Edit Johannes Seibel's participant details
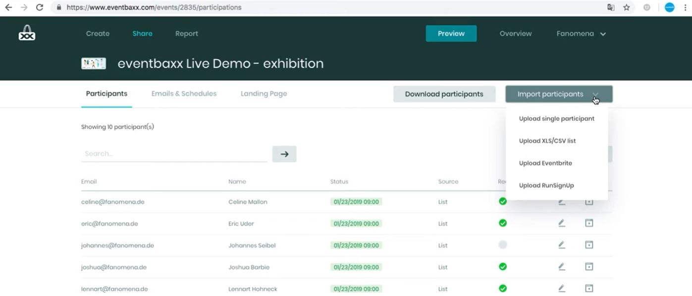The image size is (692, 296). tap(561, 245)
